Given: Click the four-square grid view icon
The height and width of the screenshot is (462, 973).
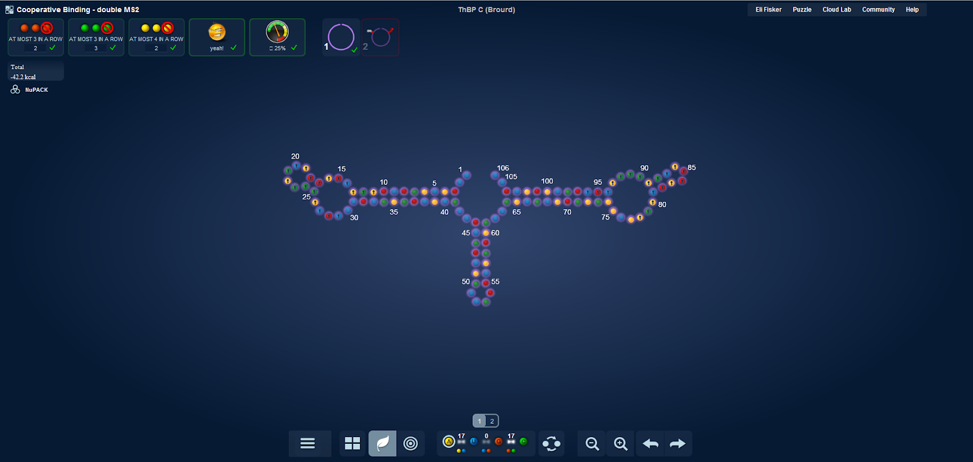Looking at the screenshot, I should 353,444.
